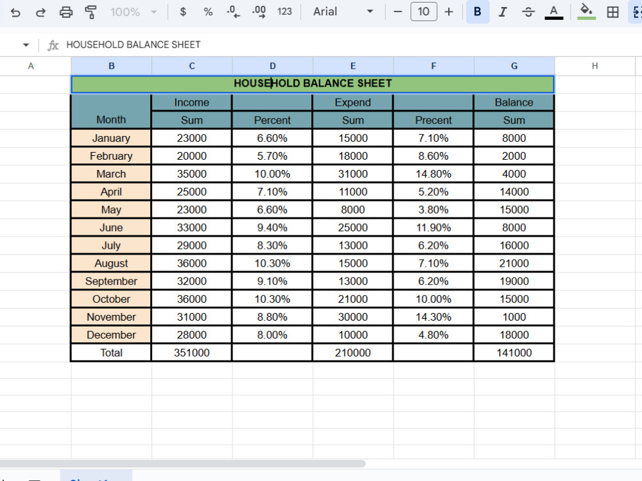Open the 123 more formats menu
Viewport: 642px width, 481px height.
[284, 12]
